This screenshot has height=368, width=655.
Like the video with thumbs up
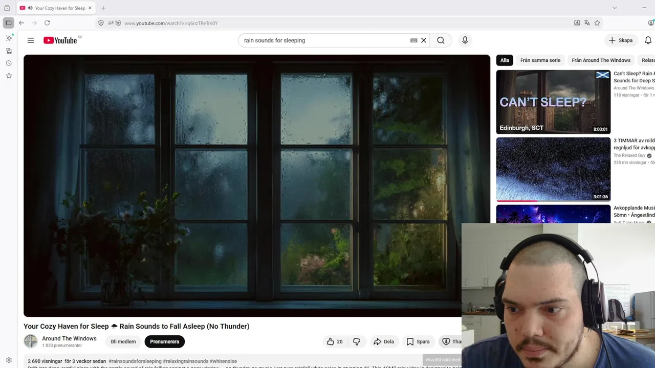pos(335,341)
